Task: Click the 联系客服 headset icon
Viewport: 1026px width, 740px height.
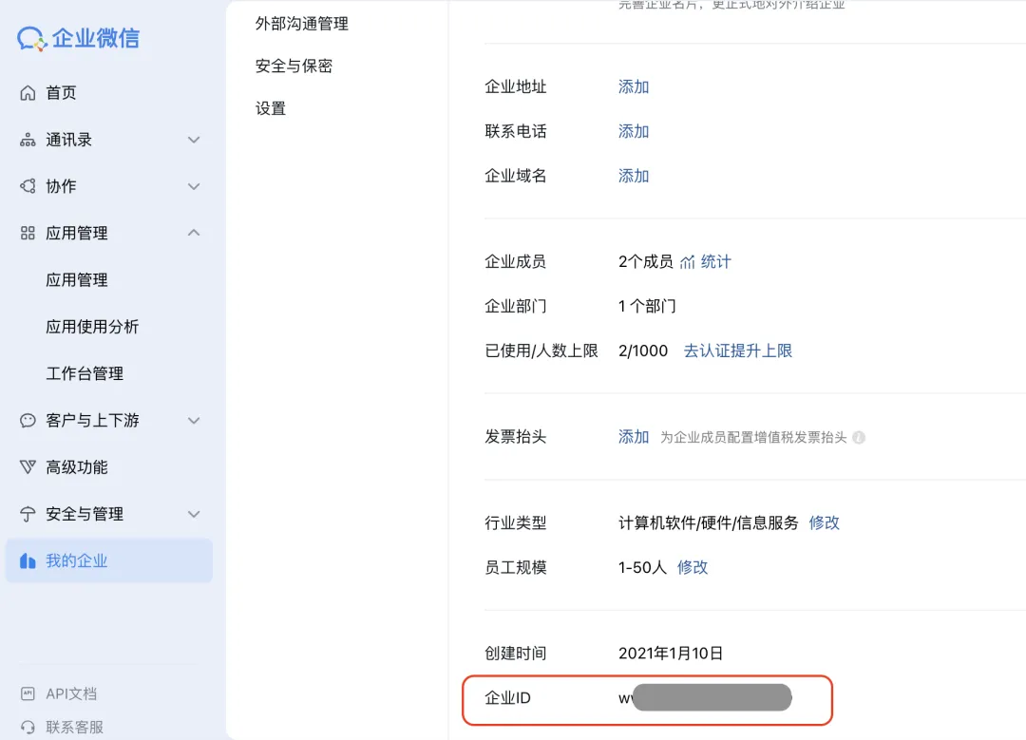Action: 28,727
